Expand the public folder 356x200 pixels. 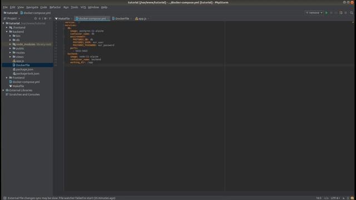coord(10,48)
